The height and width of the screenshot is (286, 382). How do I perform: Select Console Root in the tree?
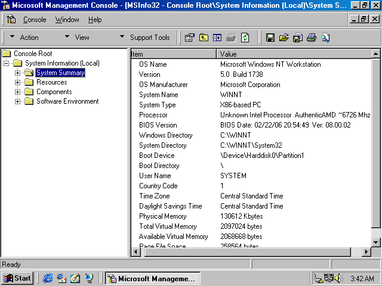(x=33, y=54)
